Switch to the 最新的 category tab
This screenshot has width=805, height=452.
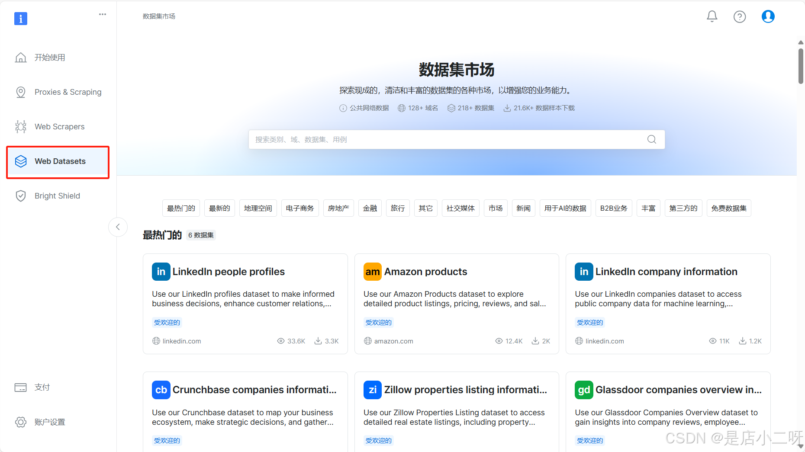219,208
